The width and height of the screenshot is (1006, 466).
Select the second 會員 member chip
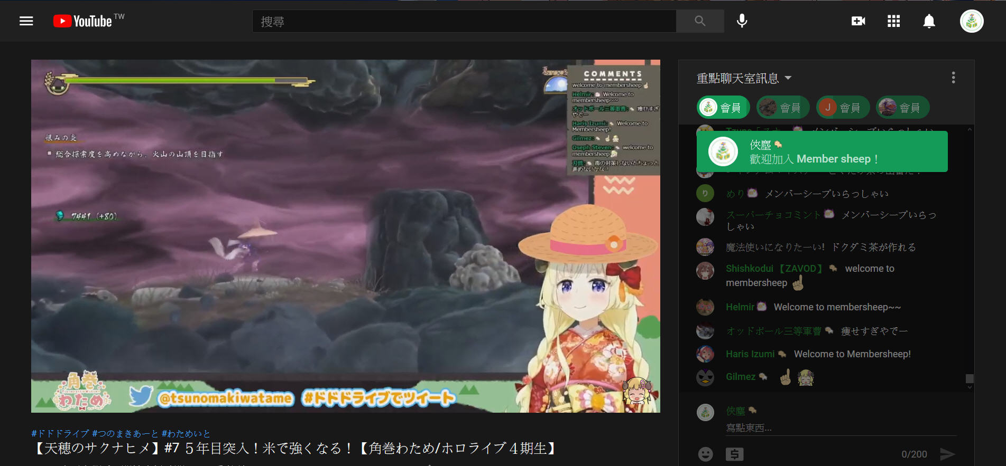click(783, 108)
